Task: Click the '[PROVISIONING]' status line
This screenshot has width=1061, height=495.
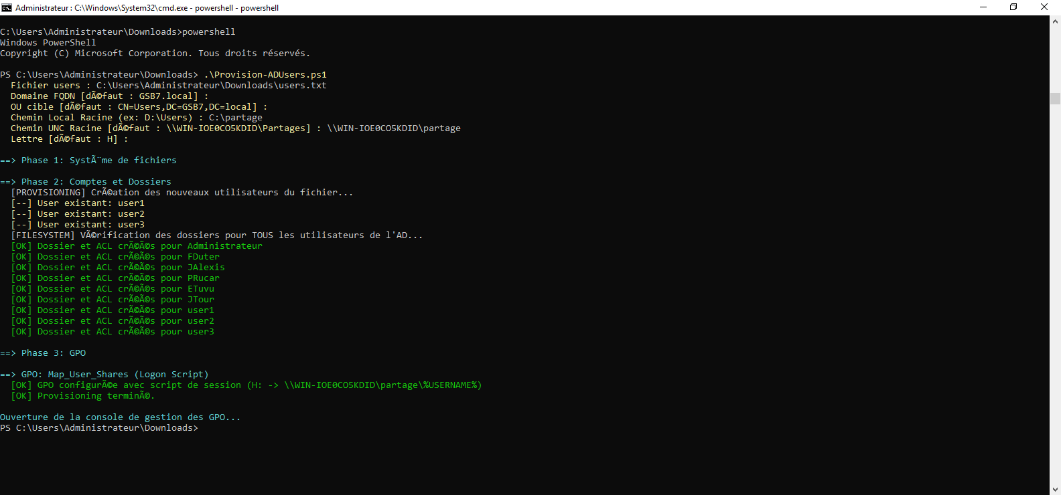Action: (182, 192)
